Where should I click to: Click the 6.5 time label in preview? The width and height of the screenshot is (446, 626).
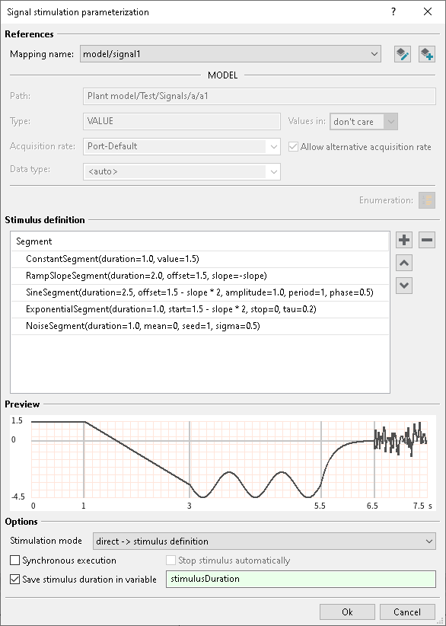(x=372, y=506)
